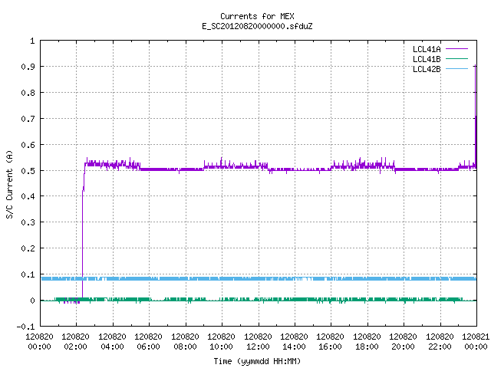Click the x-axis tick 120820 04:00
Viewport: 491px width, 368px height.
tap(112, 342)
